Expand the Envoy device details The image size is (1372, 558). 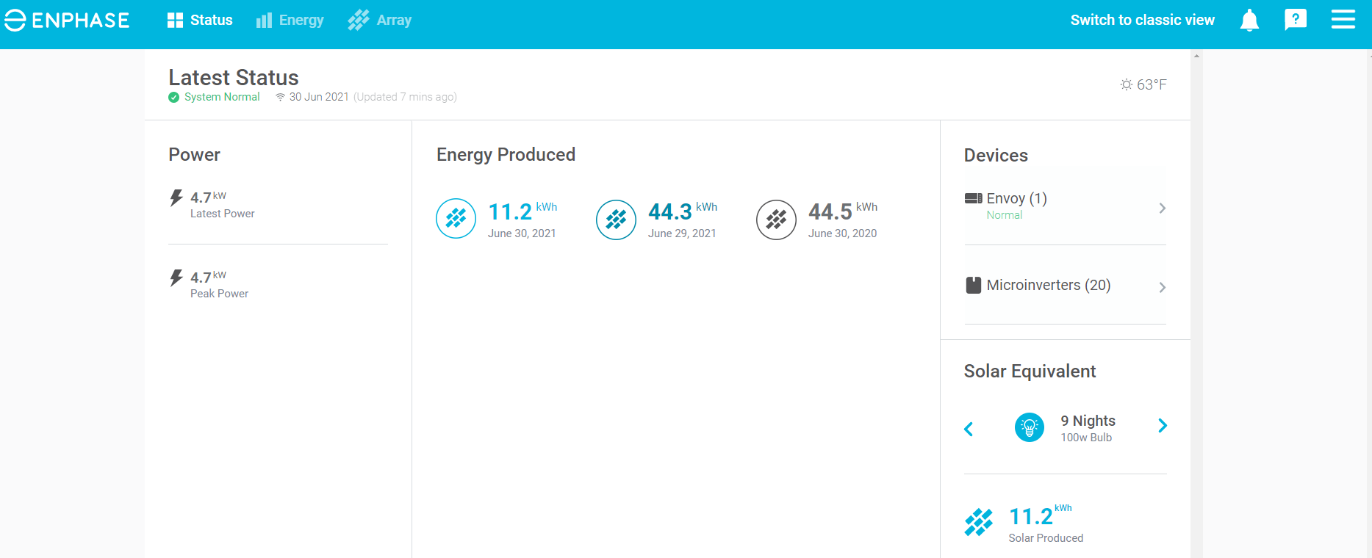tap(1162, 208)
